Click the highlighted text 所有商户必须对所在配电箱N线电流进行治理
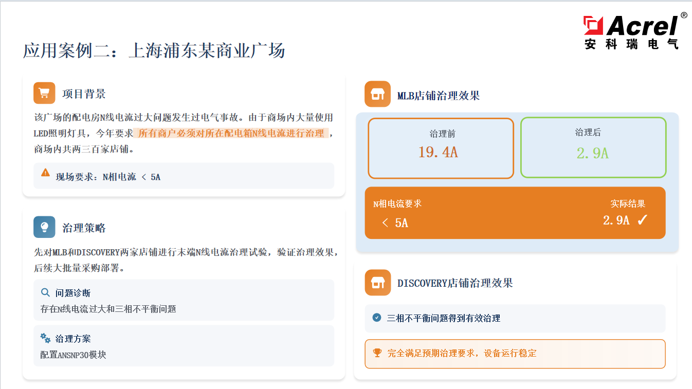Screen dimensions: 692x389 231,134
